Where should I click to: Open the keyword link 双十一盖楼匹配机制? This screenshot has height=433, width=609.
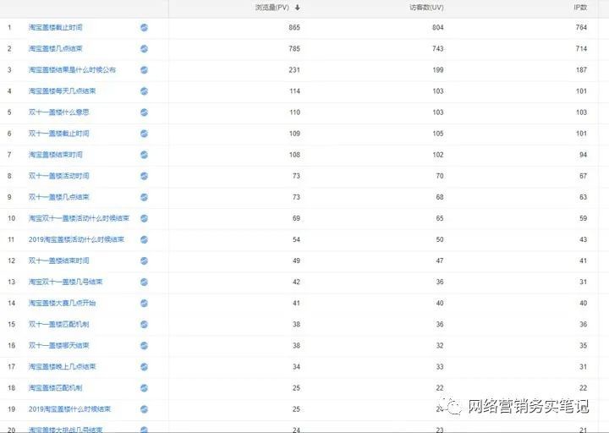tap(58, 324)
